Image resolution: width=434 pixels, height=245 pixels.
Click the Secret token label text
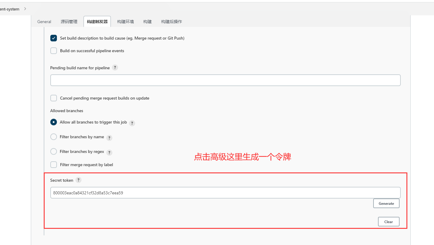click(62, 180)
